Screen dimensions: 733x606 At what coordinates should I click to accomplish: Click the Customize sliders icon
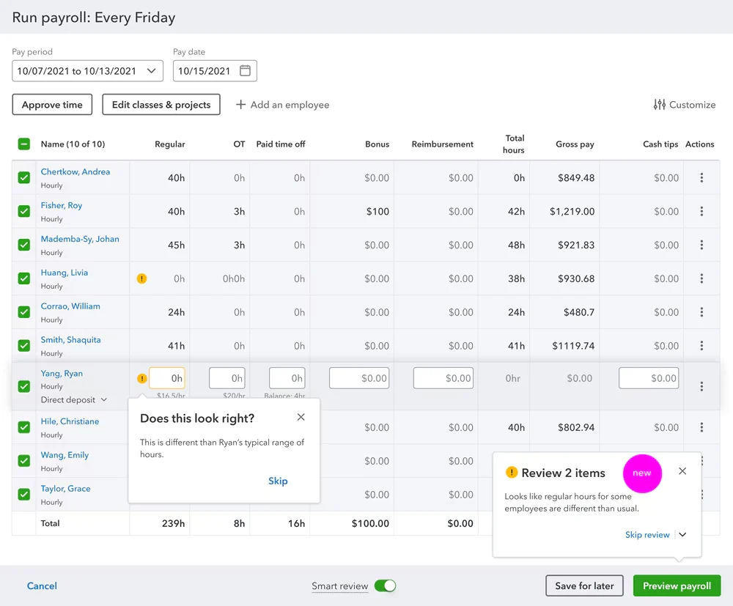pos(659,105)
